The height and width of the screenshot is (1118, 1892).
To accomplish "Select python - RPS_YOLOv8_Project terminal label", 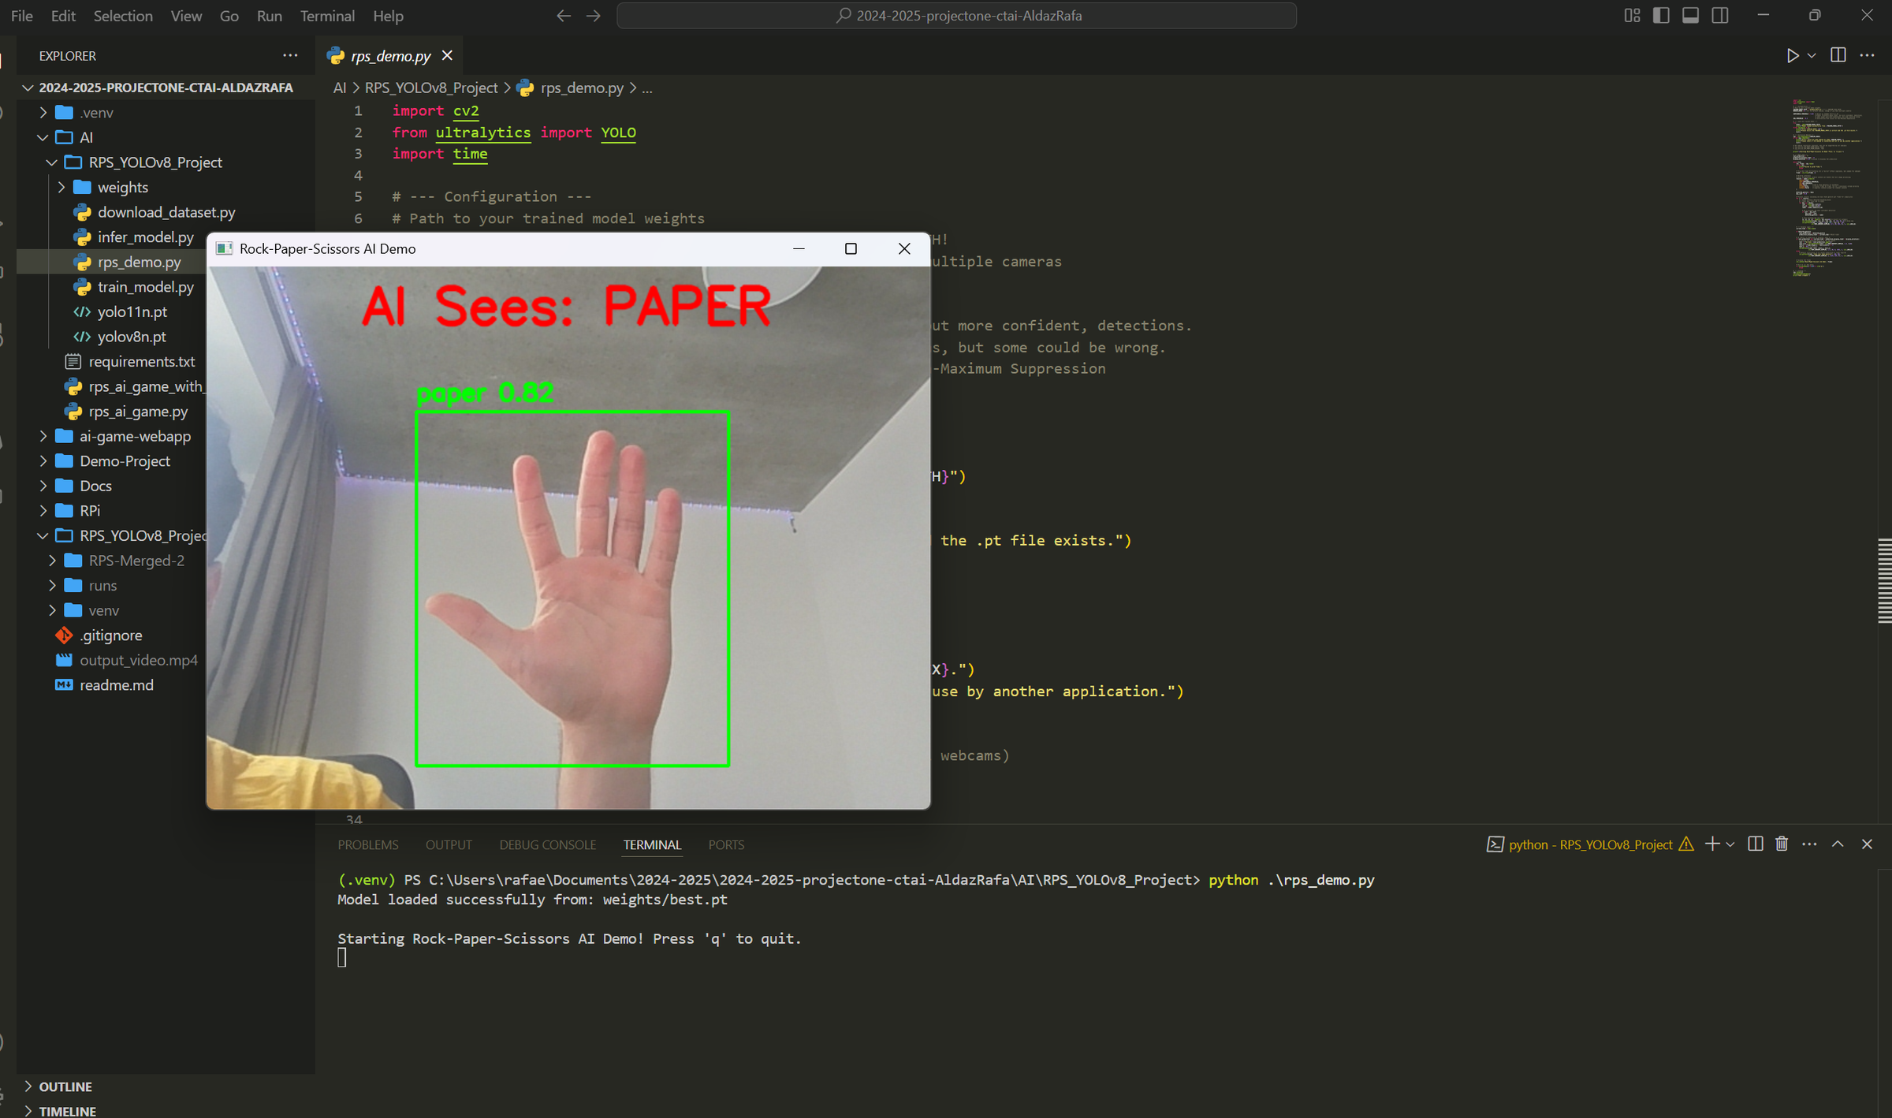I will click(1590, 844).
